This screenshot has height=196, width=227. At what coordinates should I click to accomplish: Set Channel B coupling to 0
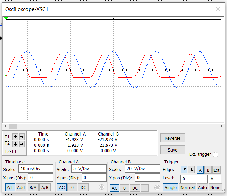coord(124,188)
